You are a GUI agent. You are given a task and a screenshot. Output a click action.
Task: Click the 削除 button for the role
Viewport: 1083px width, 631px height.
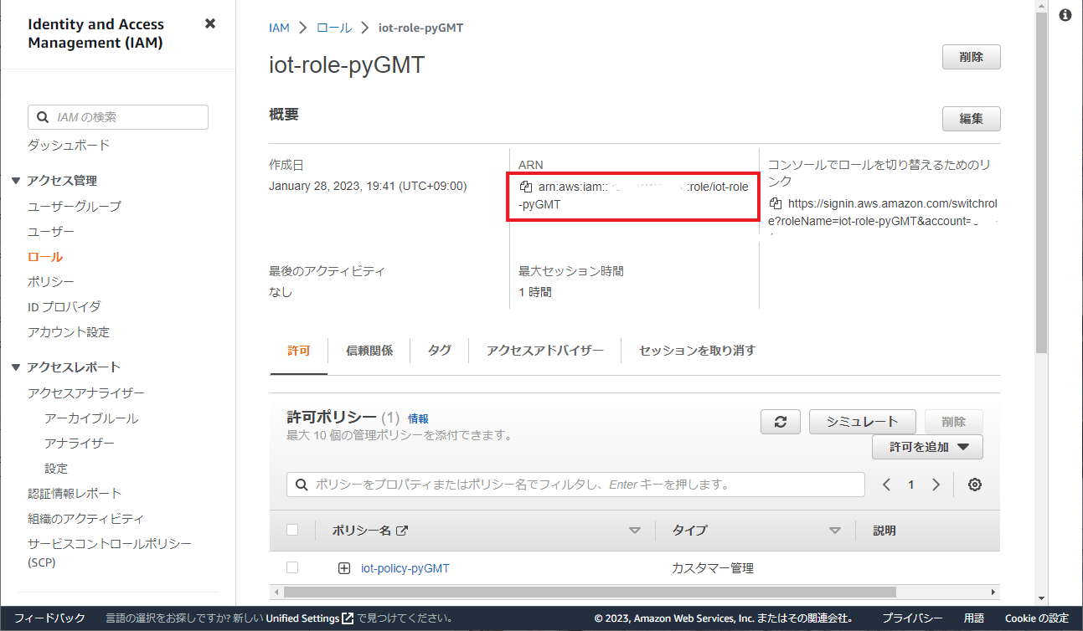(x=972, y=57)
